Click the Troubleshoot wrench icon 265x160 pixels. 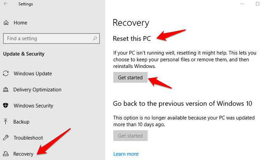coord(6,138)
